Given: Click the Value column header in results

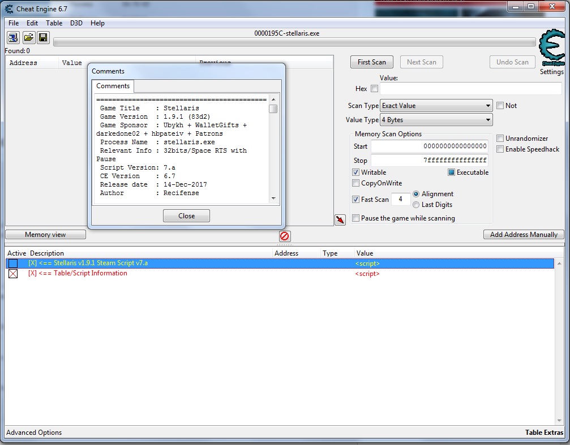Looking at the screenshot, I should coord(72,63).
